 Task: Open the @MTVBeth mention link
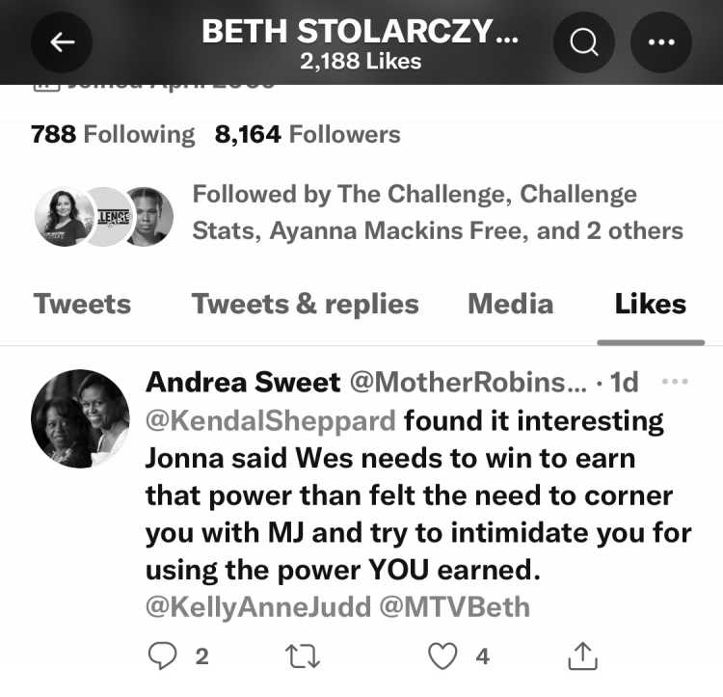click(455, 606)
